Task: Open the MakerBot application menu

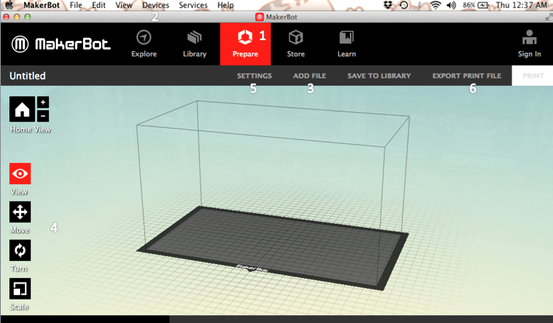Action: [x=42, y=5]
